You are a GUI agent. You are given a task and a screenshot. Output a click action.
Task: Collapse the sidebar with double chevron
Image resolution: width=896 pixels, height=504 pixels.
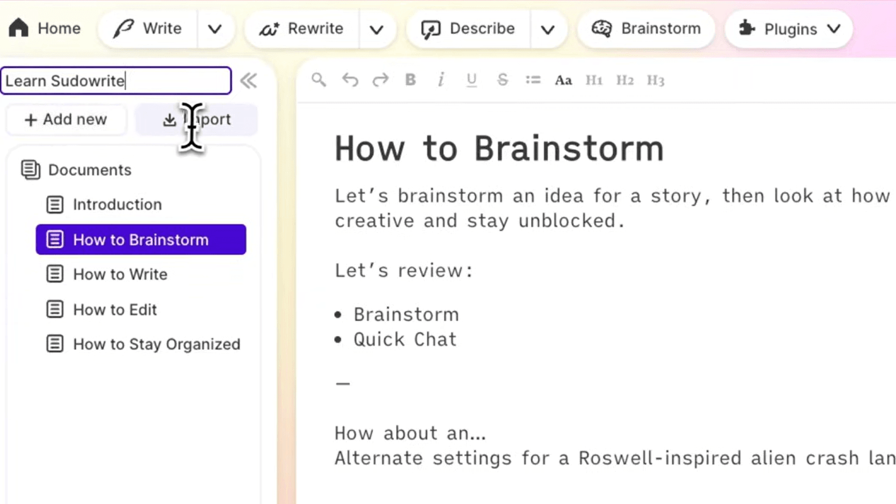point(249,81)
